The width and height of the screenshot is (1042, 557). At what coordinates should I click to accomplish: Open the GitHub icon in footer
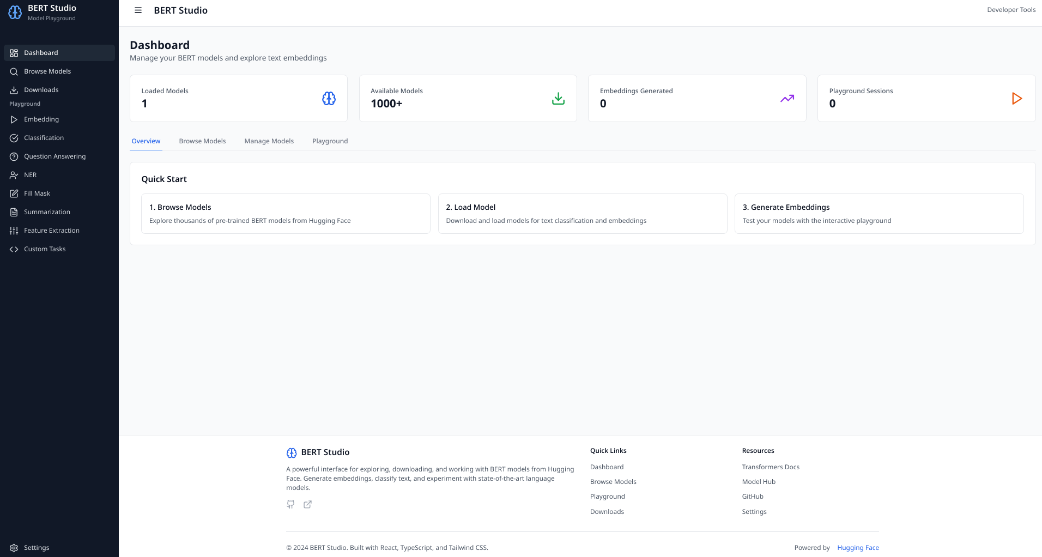point(290,505)
